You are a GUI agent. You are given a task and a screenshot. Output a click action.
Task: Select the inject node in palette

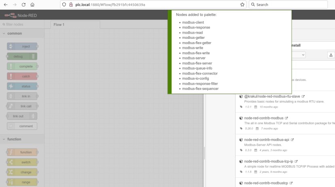(22, 47)
